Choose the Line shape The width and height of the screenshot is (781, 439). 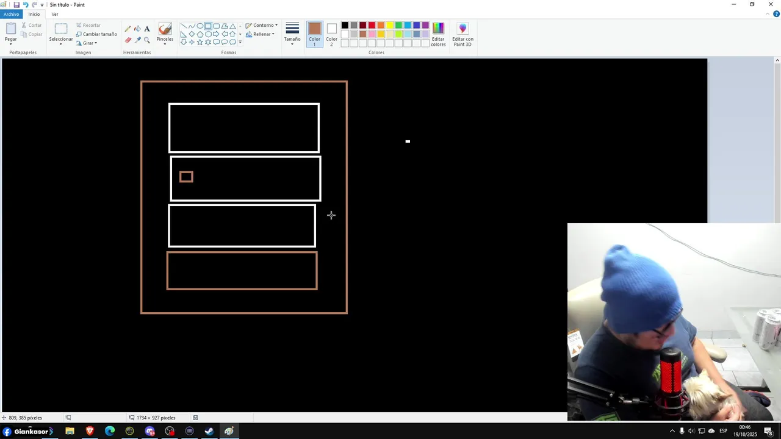184,26
